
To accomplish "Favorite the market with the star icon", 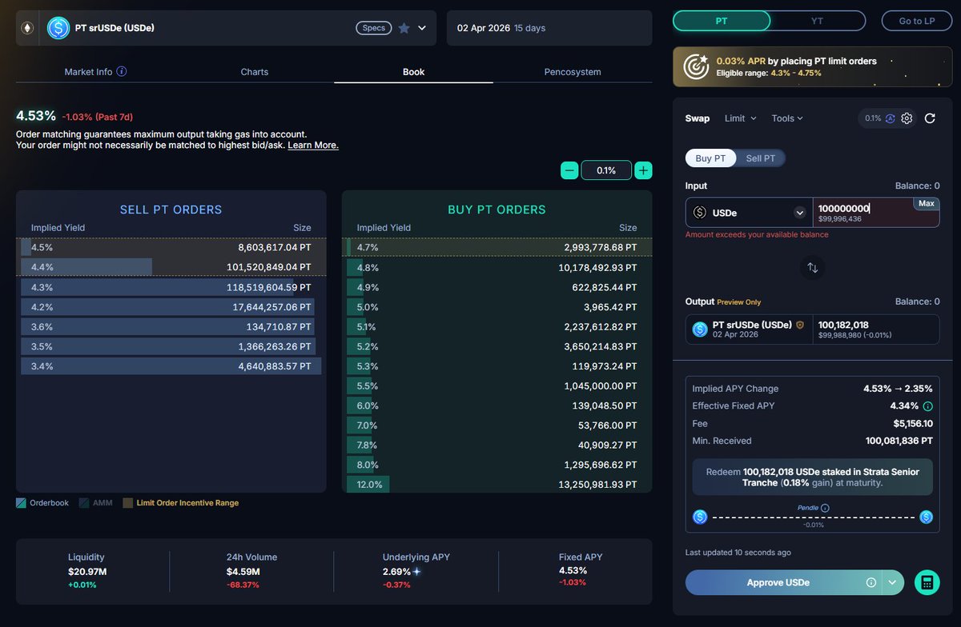I will point(404,28).
